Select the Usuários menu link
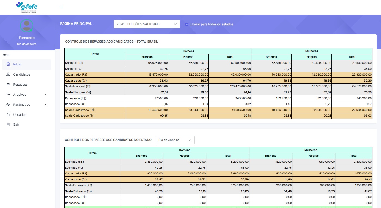The width and height of the screenshot is (381, 208). click(20, 115)
